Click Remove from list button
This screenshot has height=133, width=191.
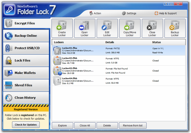click(x=133, y=126)
